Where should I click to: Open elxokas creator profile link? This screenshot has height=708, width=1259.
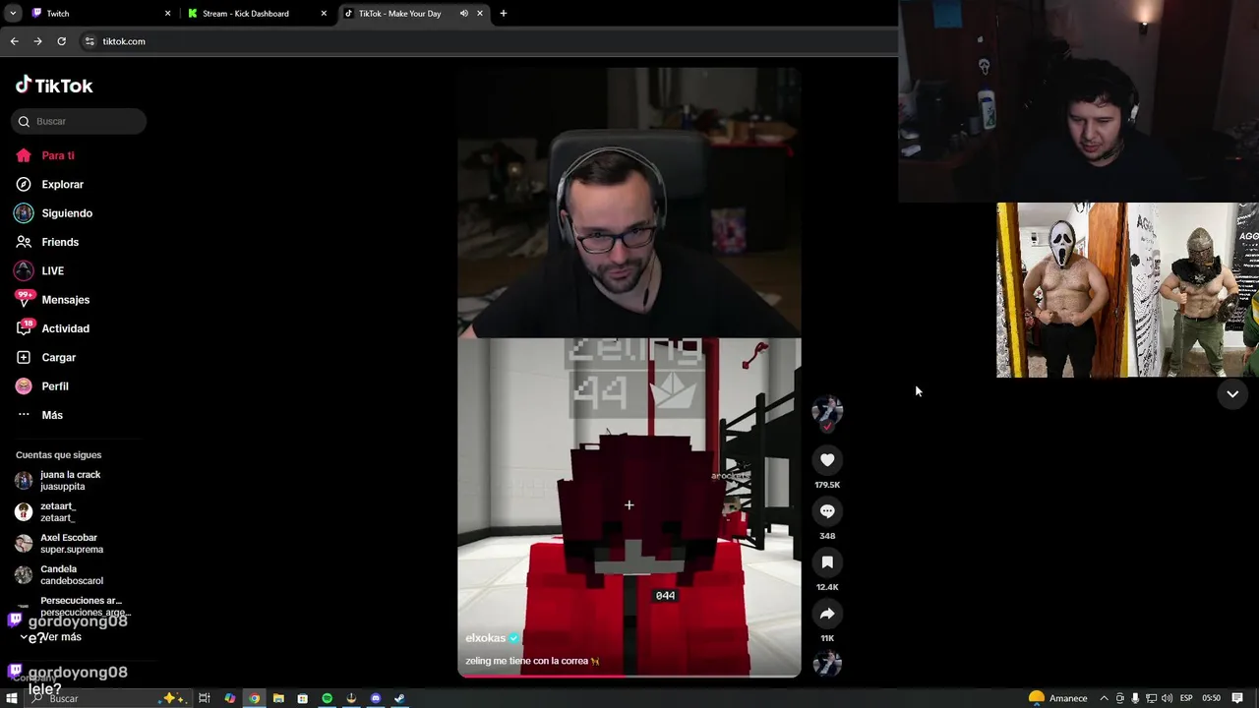tap(485, 638)
